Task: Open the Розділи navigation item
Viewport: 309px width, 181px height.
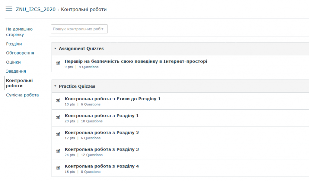Action: pyautogui.click(x=14, y=44)
